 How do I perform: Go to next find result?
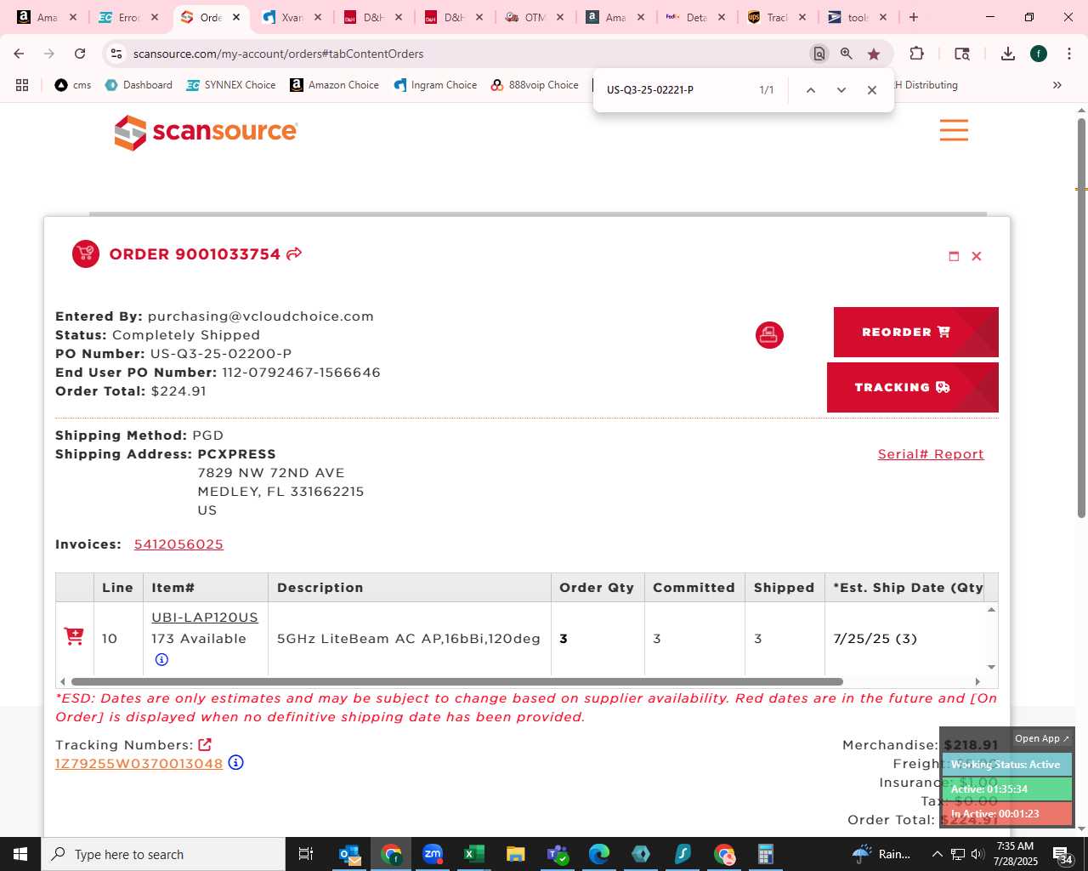(841, 90)
